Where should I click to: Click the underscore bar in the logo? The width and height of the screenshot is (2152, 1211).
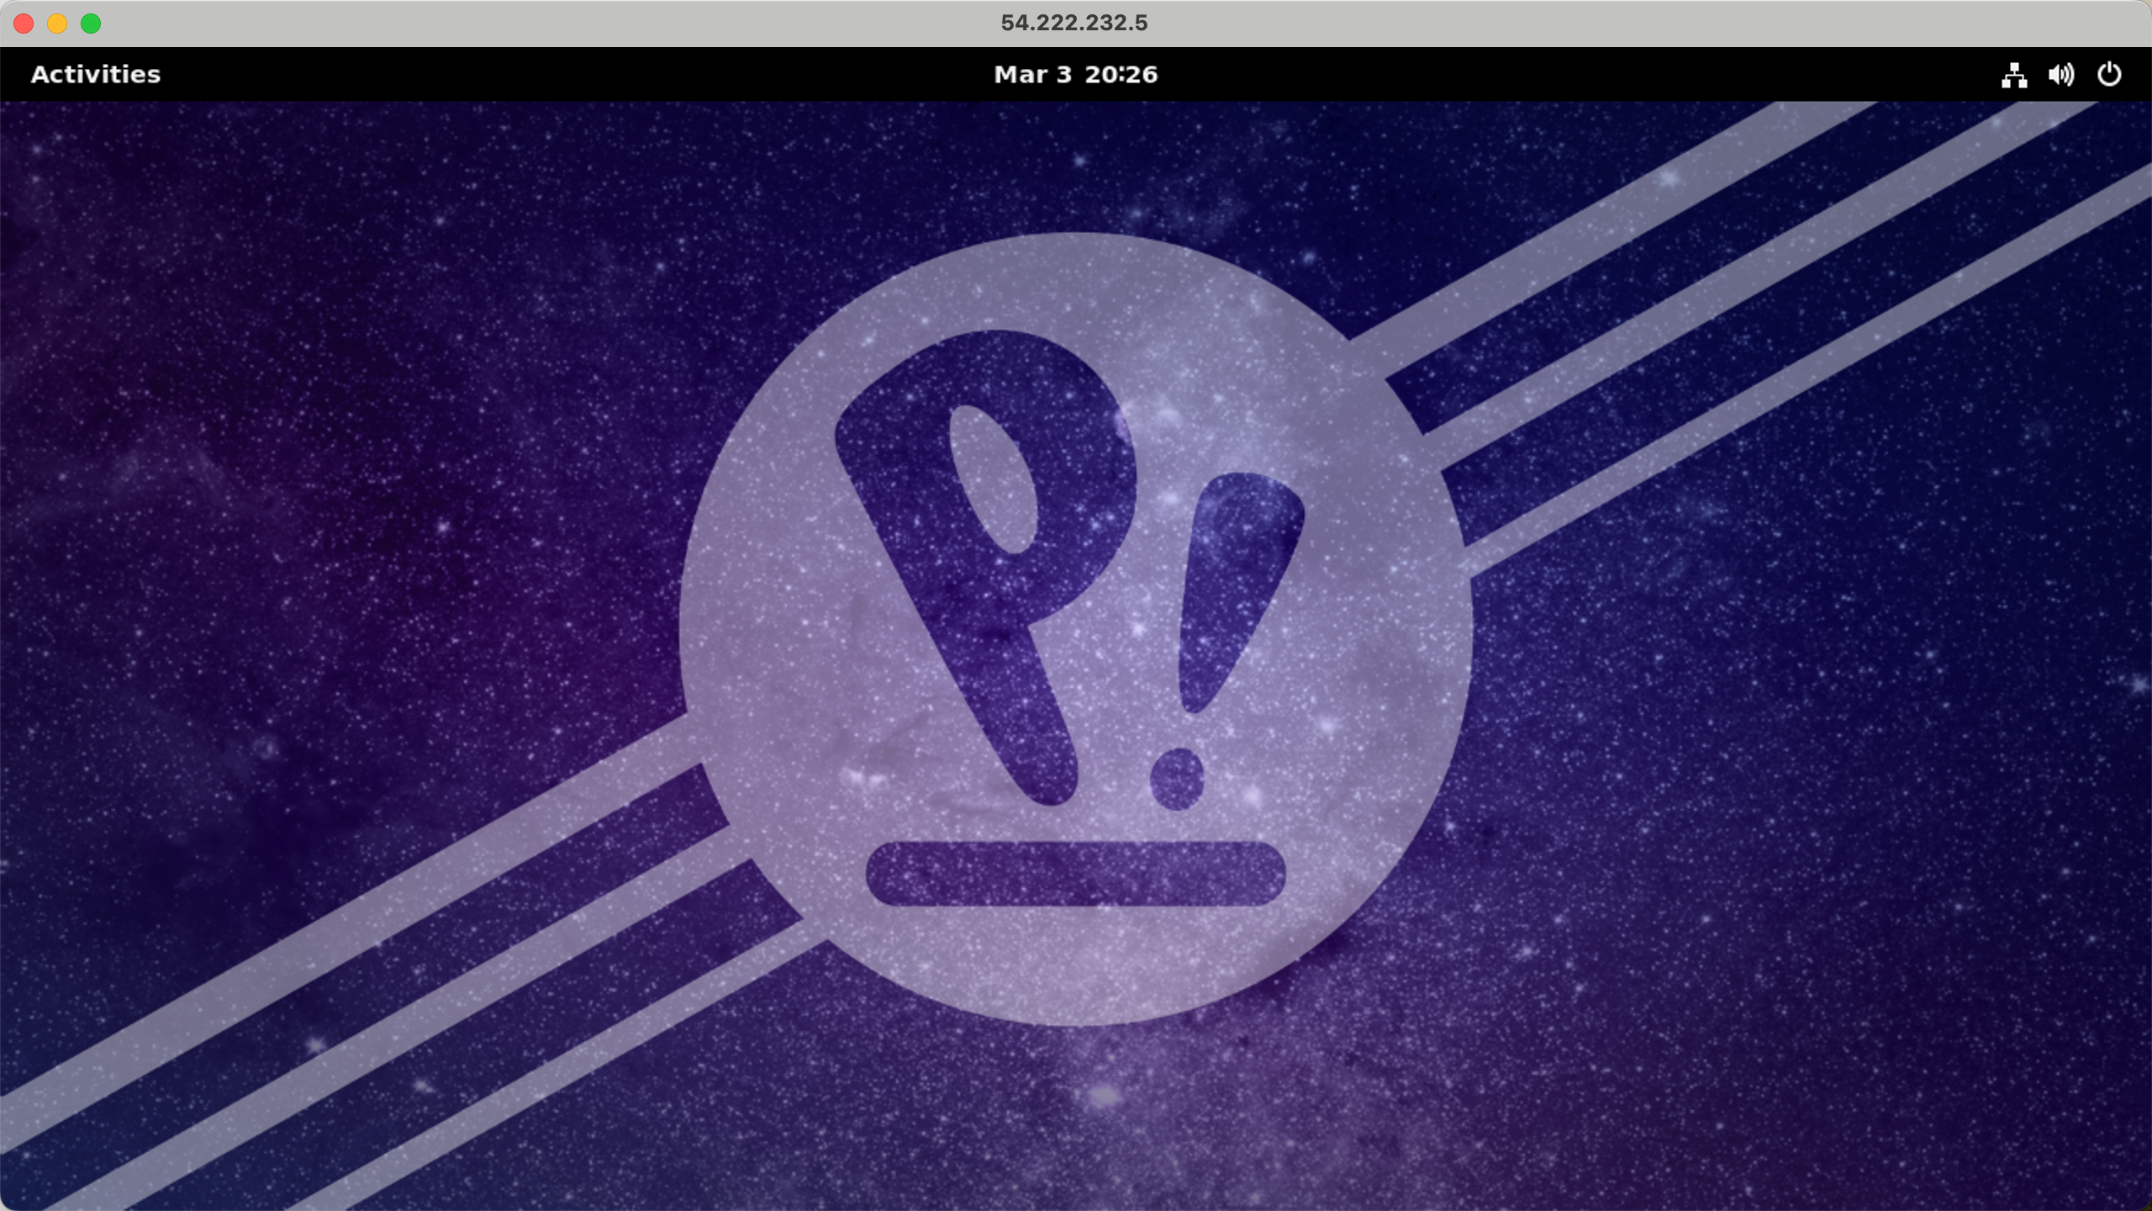pyautogui.click(x=1075, y=874)
